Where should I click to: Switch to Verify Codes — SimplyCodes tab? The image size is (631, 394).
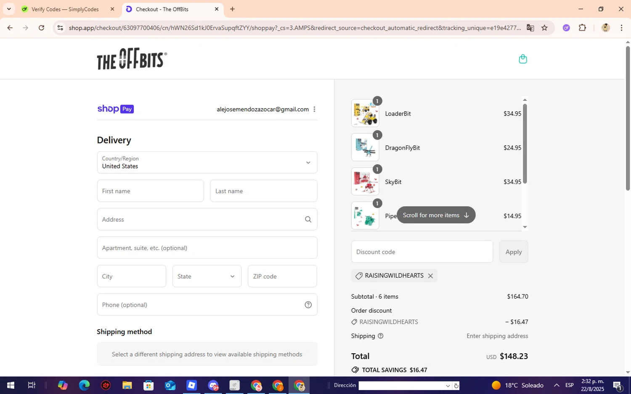[65, 9]
